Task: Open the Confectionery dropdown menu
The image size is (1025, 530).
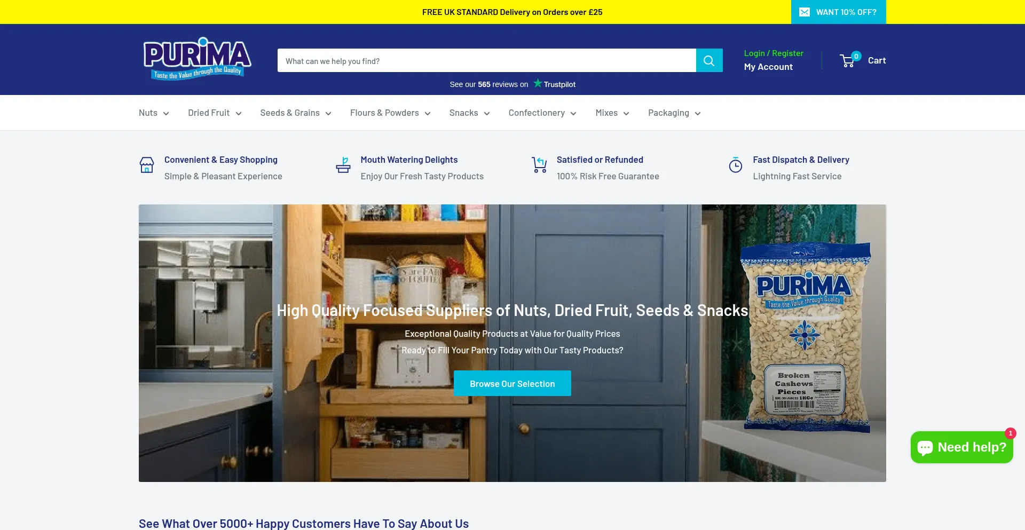Action: (542, 113)
